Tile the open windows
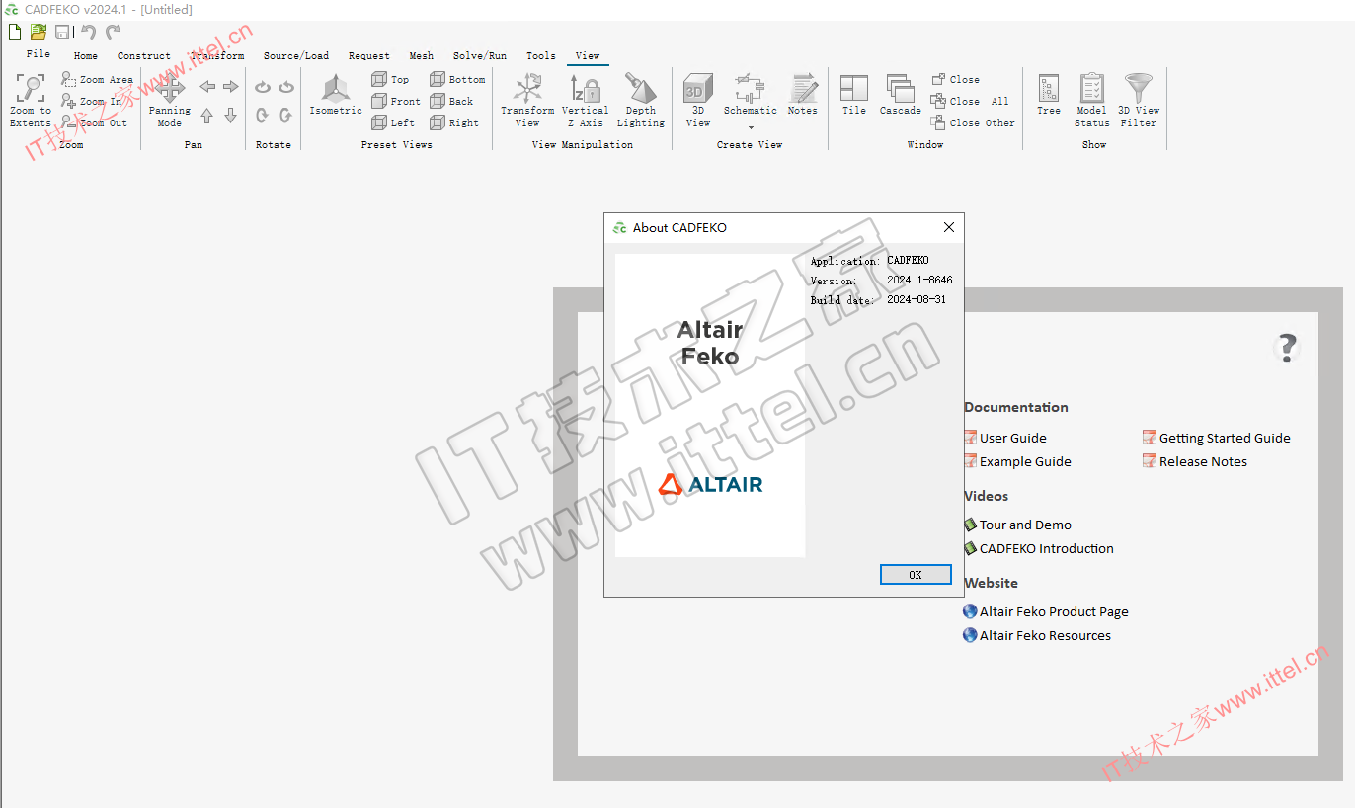The image size is (1355, 808). (854, 95)
